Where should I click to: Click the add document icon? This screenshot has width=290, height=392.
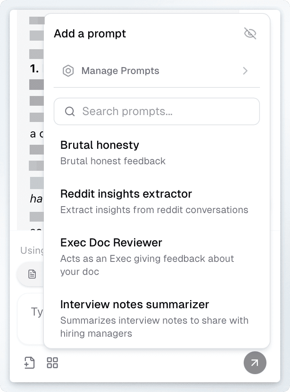point(30,363)
